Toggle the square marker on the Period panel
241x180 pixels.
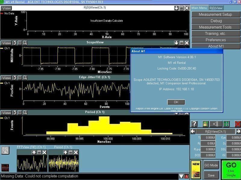[x=20, y=112]
